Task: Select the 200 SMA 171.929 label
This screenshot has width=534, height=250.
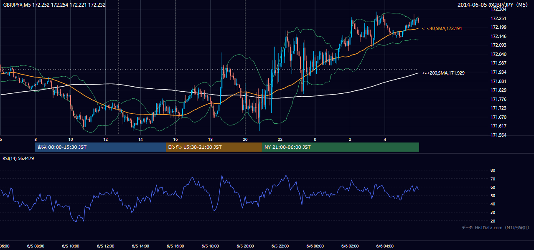Action: pos(443,73)
